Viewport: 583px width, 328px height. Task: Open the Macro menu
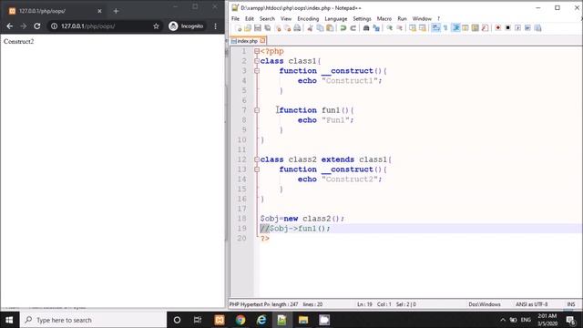[x=384, y=18]
